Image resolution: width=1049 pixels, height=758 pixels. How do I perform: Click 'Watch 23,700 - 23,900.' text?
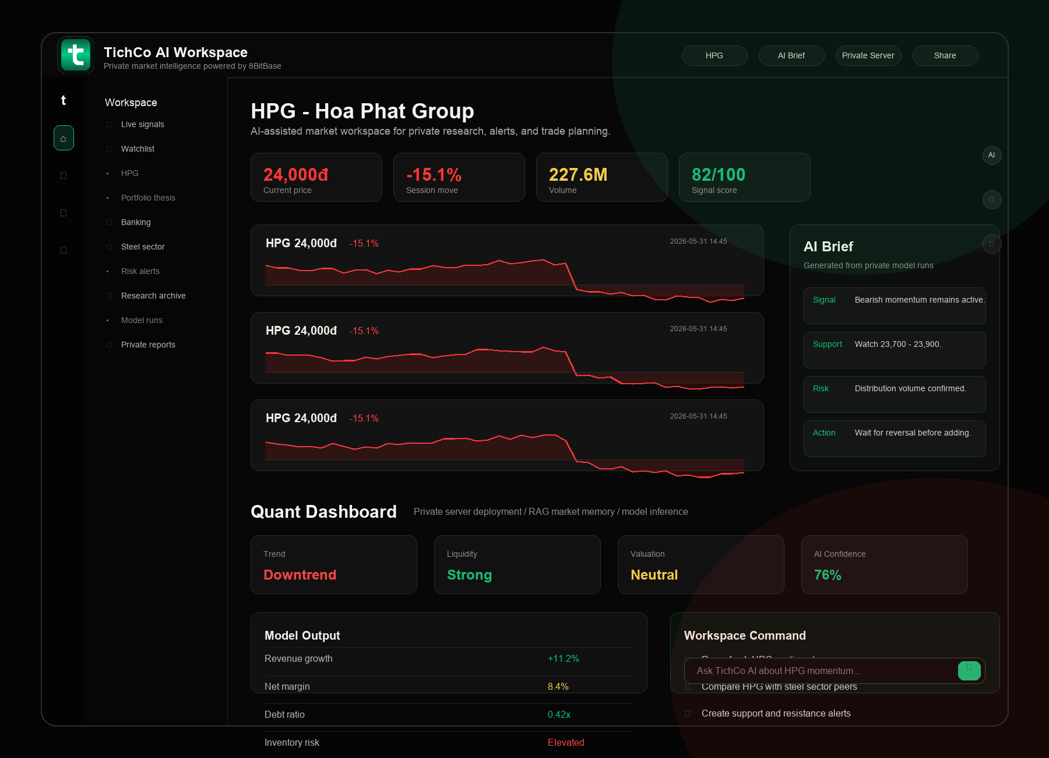898,344
